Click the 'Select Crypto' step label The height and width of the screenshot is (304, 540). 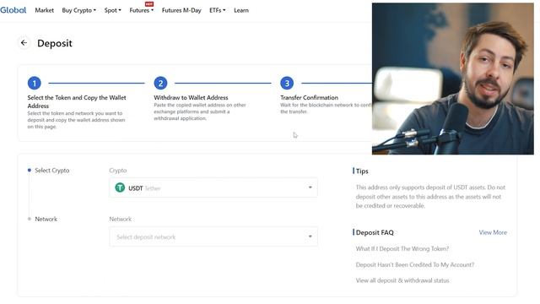[x=52, y=171]
